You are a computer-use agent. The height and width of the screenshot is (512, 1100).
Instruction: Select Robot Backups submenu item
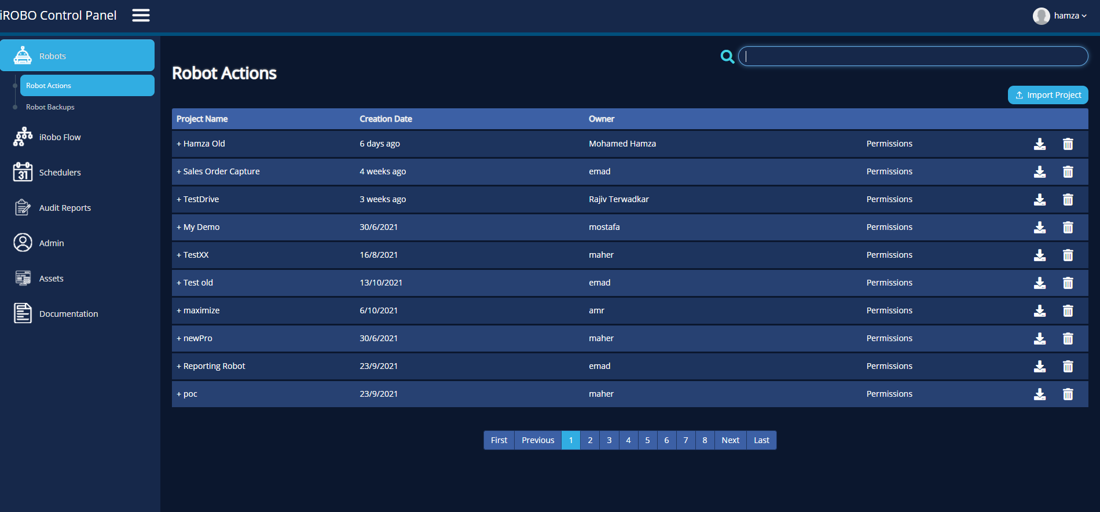tap(50, 107)
